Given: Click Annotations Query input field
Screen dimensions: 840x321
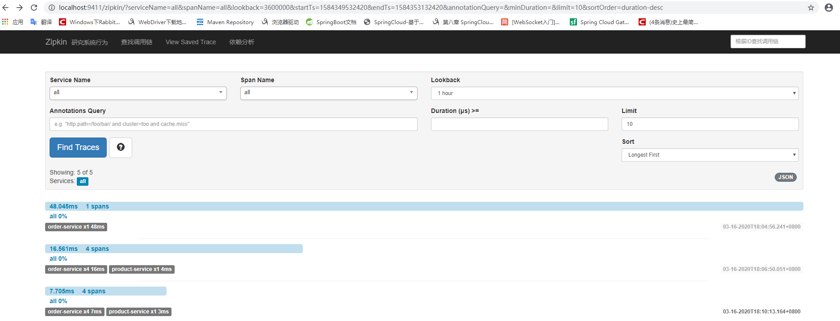Looking at the screenshot, I should click(x=234, y=124).
